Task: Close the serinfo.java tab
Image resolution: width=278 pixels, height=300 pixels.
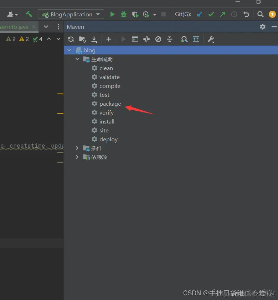Action: click(34, 27)
